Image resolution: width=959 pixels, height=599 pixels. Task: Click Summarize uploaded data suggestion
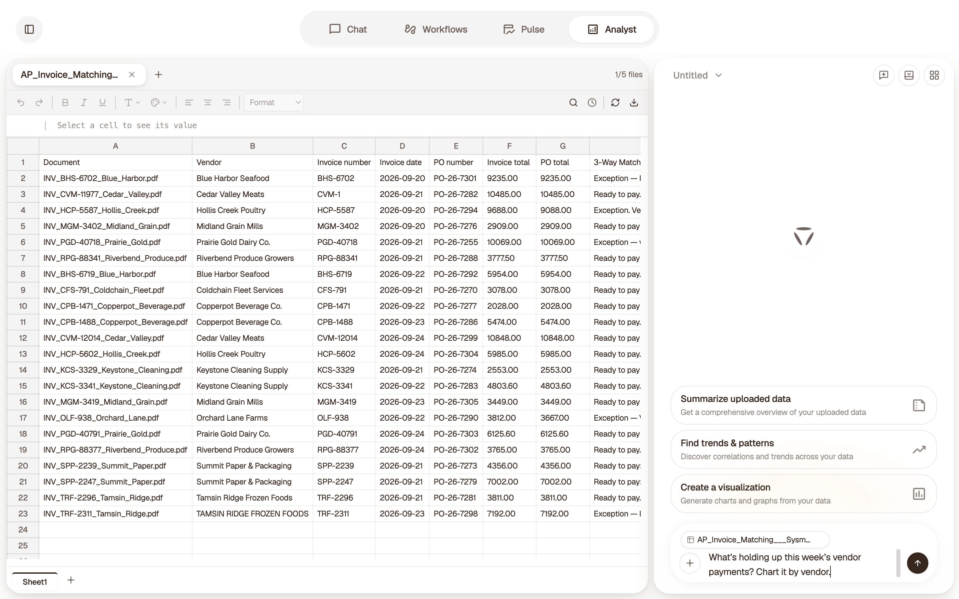[803, 405]
